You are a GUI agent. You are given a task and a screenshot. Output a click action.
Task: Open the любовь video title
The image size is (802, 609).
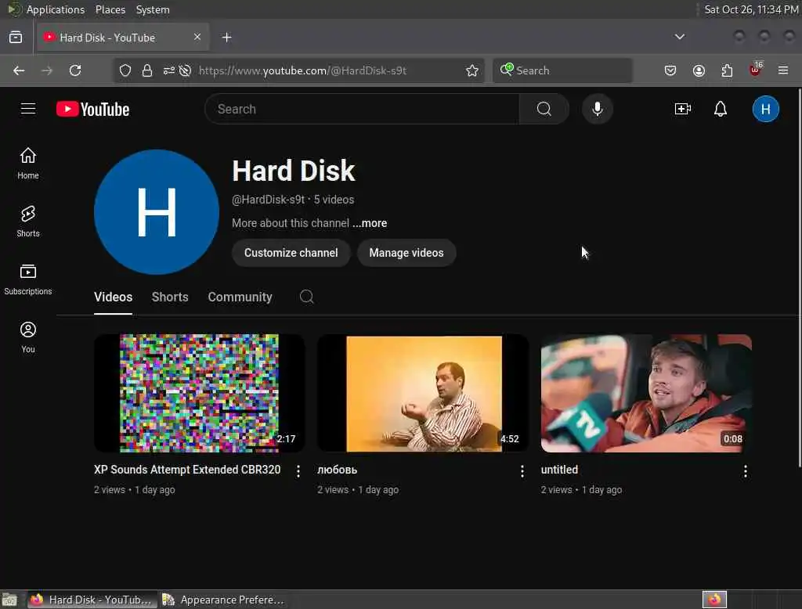pyautogui.click(x=337, y=470)
